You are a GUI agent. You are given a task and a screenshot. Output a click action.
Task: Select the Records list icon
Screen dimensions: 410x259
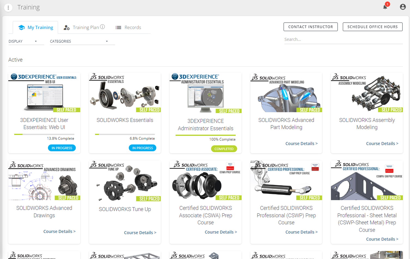pyautogui.click(x=118, y=27)
